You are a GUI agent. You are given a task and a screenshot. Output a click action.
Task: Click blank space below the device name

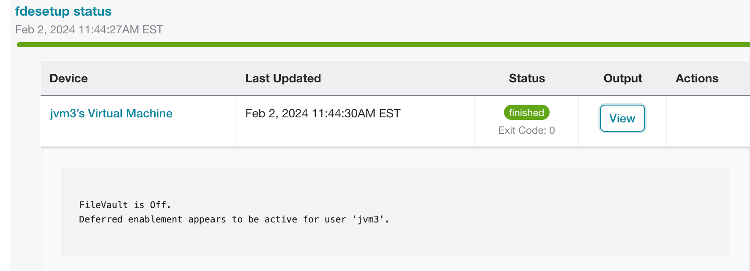coord(138,135)
